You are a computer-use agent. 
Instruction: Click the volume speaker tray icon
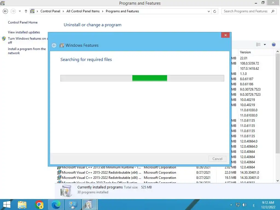coord(244,205)
